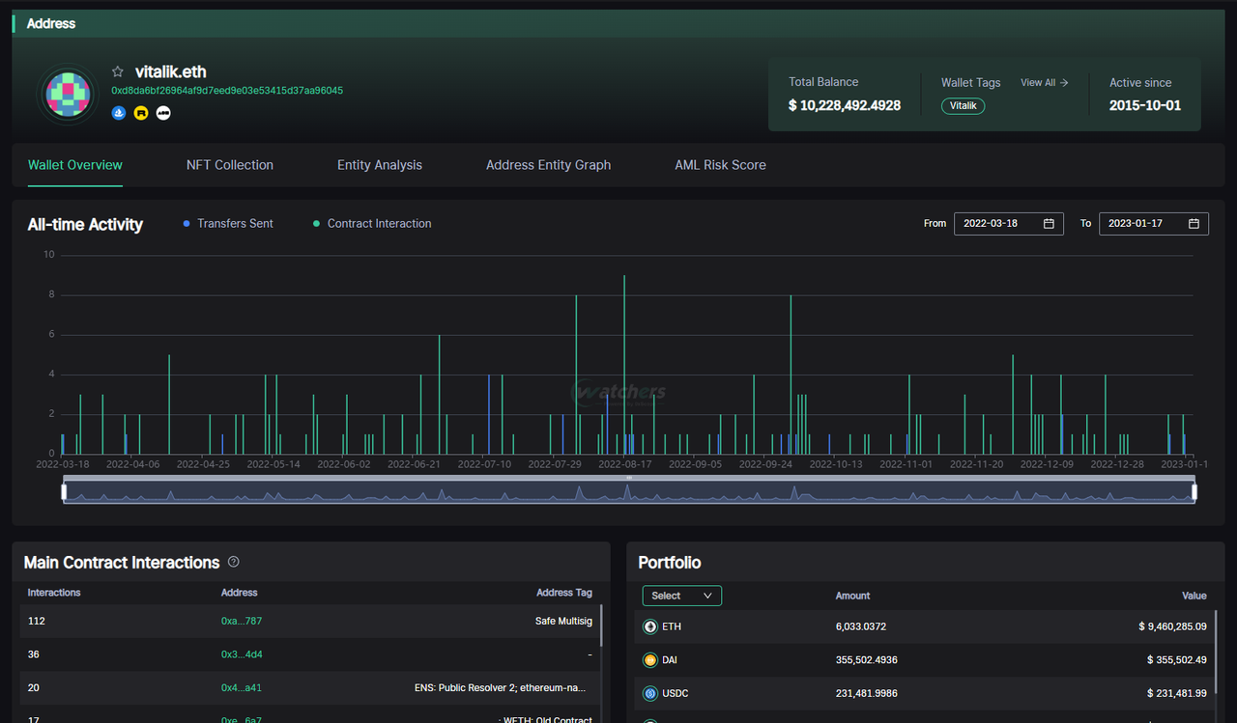Click the help icon beside Main Contract Interactions
Screen dimensions: 1237x723
click(233, 562)
